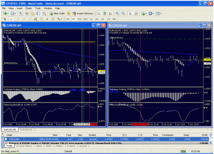Screen dimensions: 214x154
Task: Show the Data Window panel
Action: click(x=27, y=13)
